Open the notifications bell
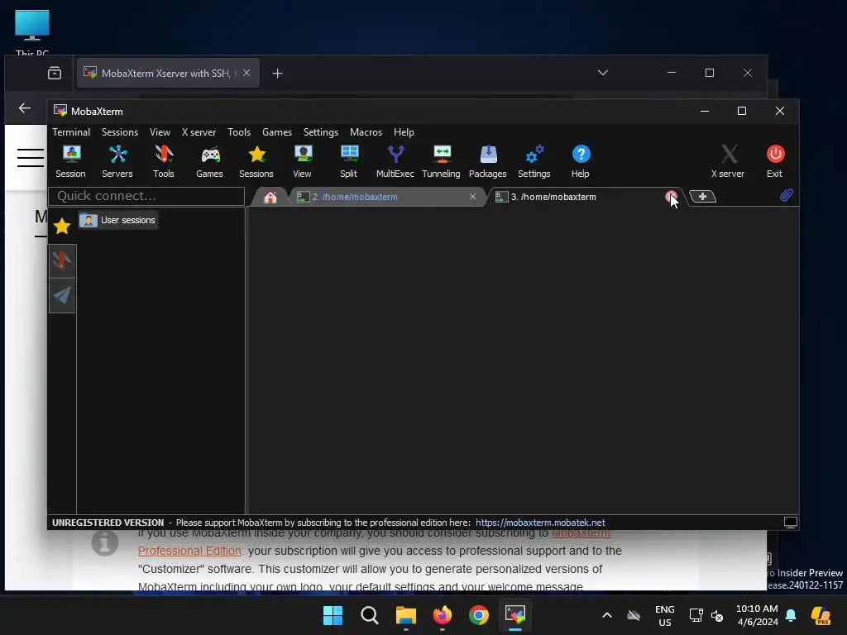The height and width of the screenshot is (635, 847). tap(791, 615)
